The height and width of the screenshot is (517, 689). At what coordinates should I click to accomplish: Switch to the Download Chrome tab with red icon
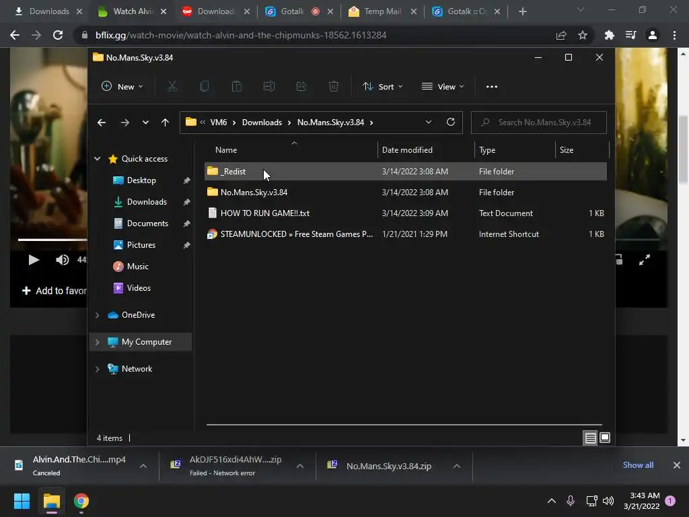[215, 11]
